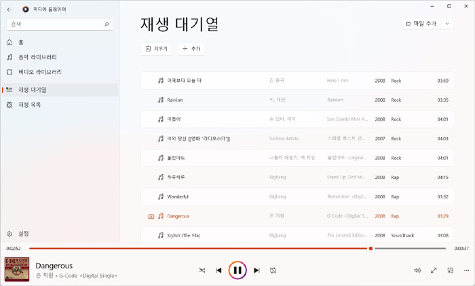Viewport: 475px width, 286px height.
Task: Click the 추가 add button
Action: point(191,49)
